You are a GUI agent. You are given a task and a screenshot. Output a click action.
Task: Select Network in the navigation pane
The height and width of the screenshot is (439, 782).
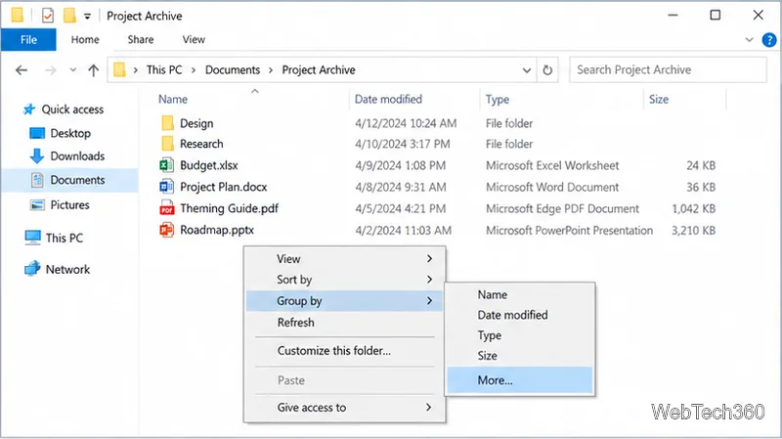(67, 270)
